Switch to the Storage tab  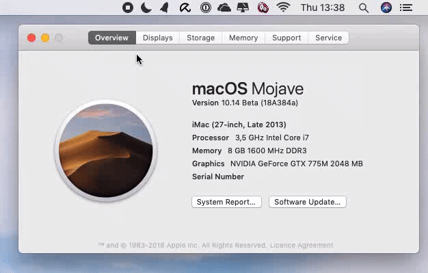(201, 38)
